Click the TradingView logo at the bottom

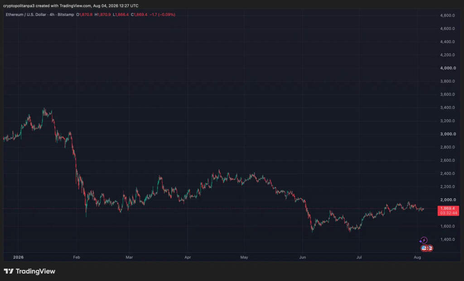29,271
